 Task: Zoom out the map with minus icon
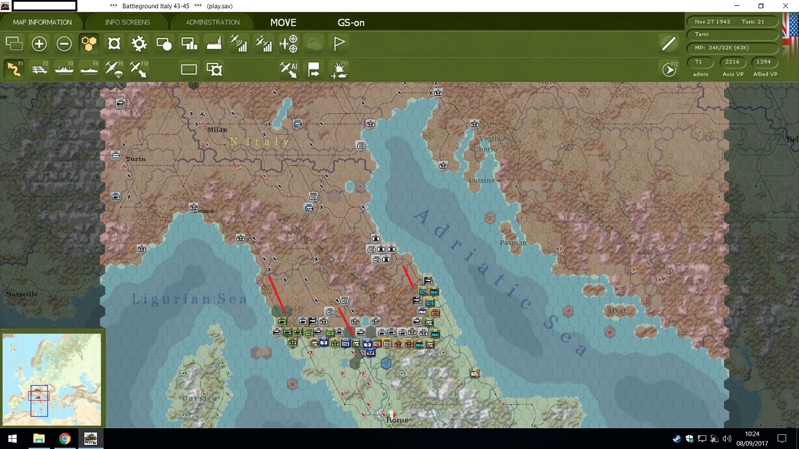(64, 43)
